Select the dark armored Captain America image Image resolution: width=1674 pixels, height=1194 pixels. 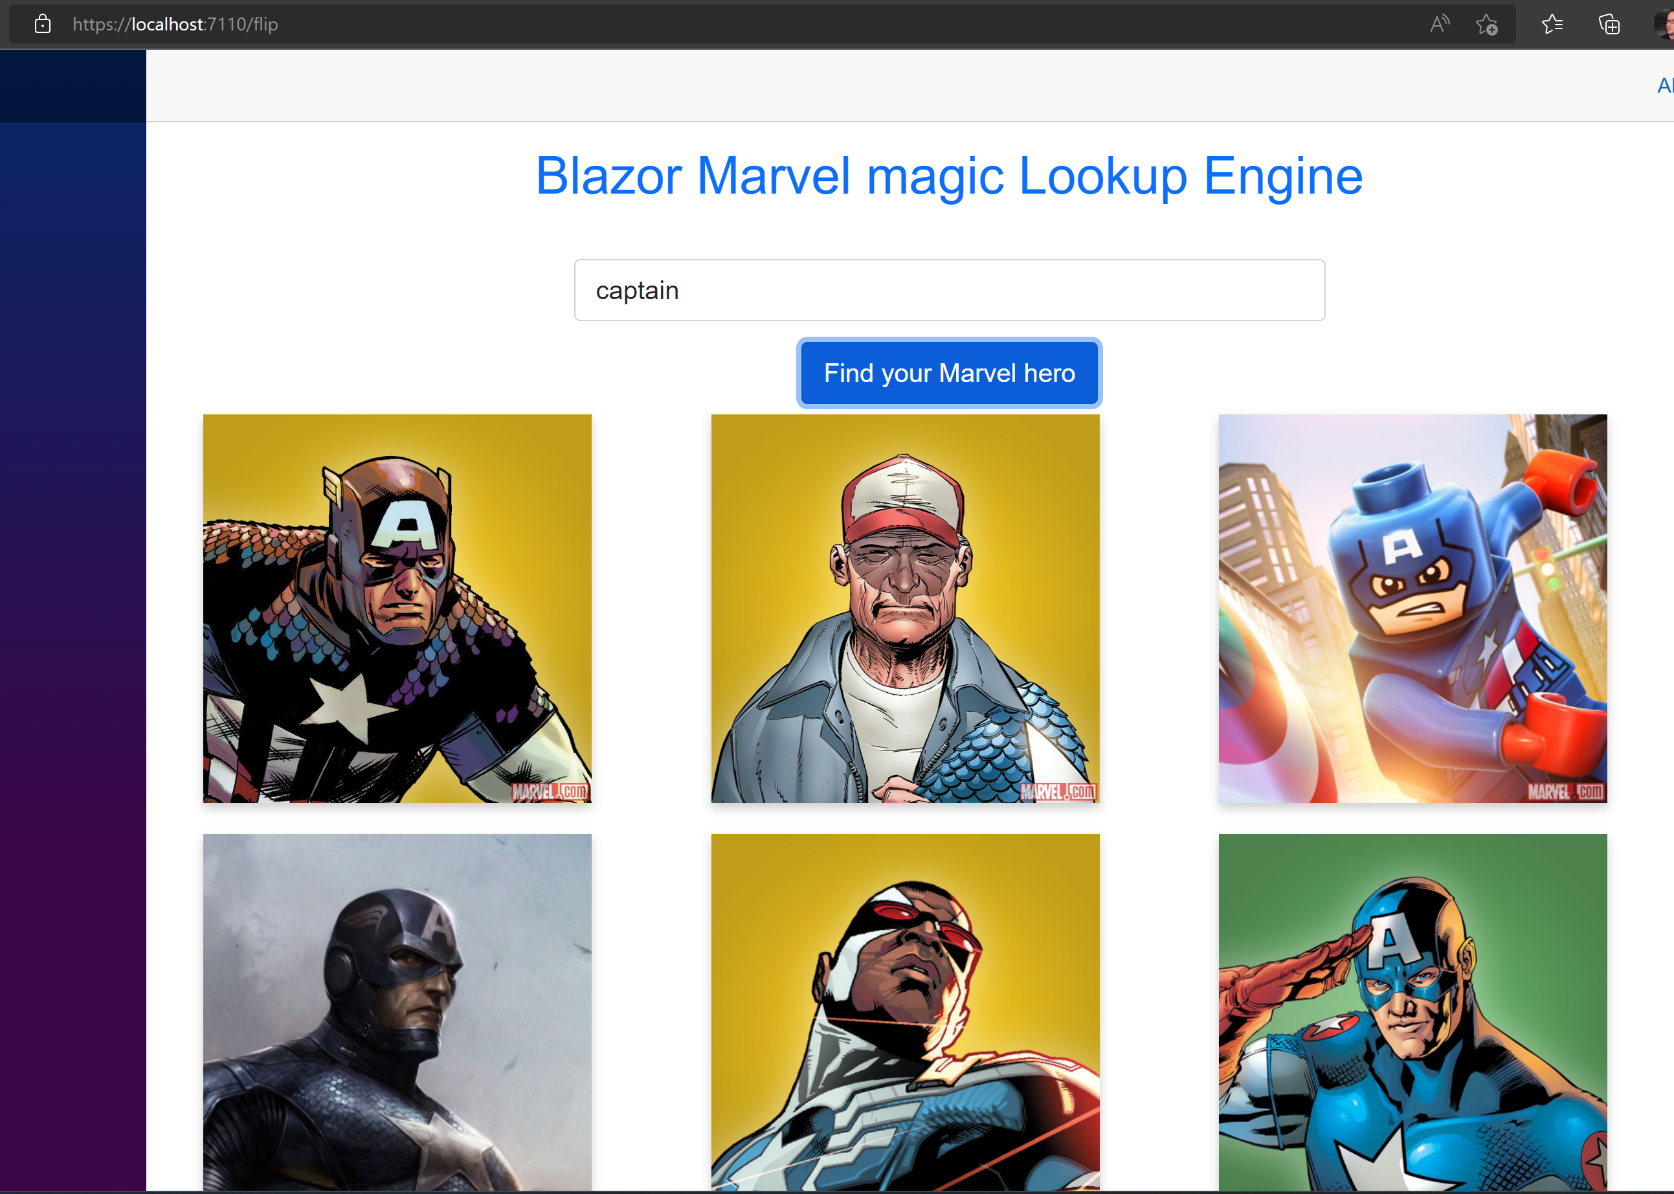point(397,1015)
